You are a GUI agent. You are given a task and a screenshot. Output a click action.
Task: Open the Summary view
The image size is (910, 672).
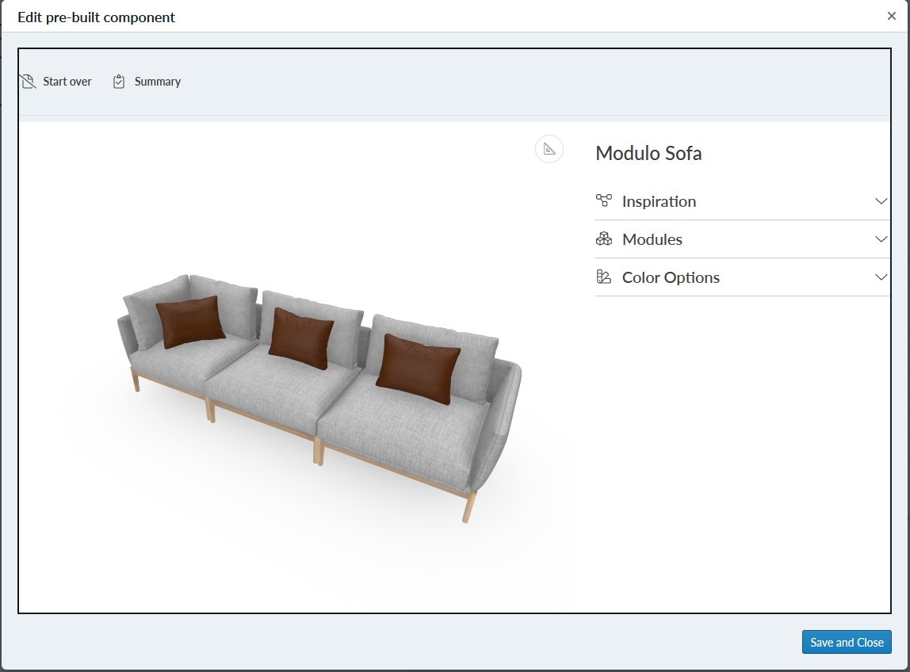(157, 82)
